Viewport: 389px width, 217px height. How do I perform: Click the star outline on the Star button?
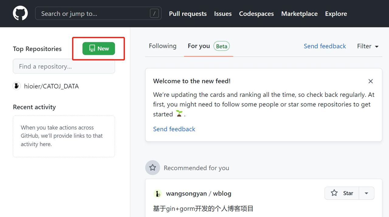pos(334,193)
